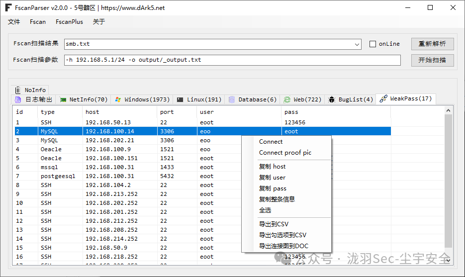465x277 pixels.
Task: Choose 导出连接图到DOC option
Action: click(286, 246)
